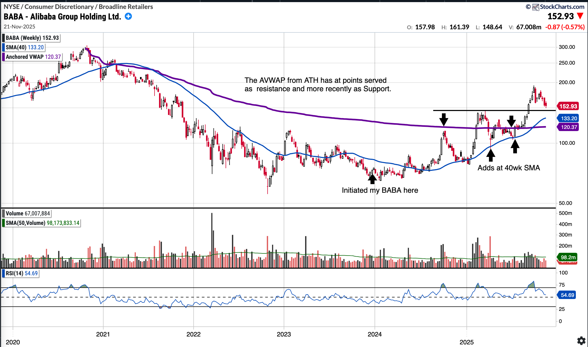
Task: Click the purple 120.37 AVWAP axis tag
Action: pos(568,127)
